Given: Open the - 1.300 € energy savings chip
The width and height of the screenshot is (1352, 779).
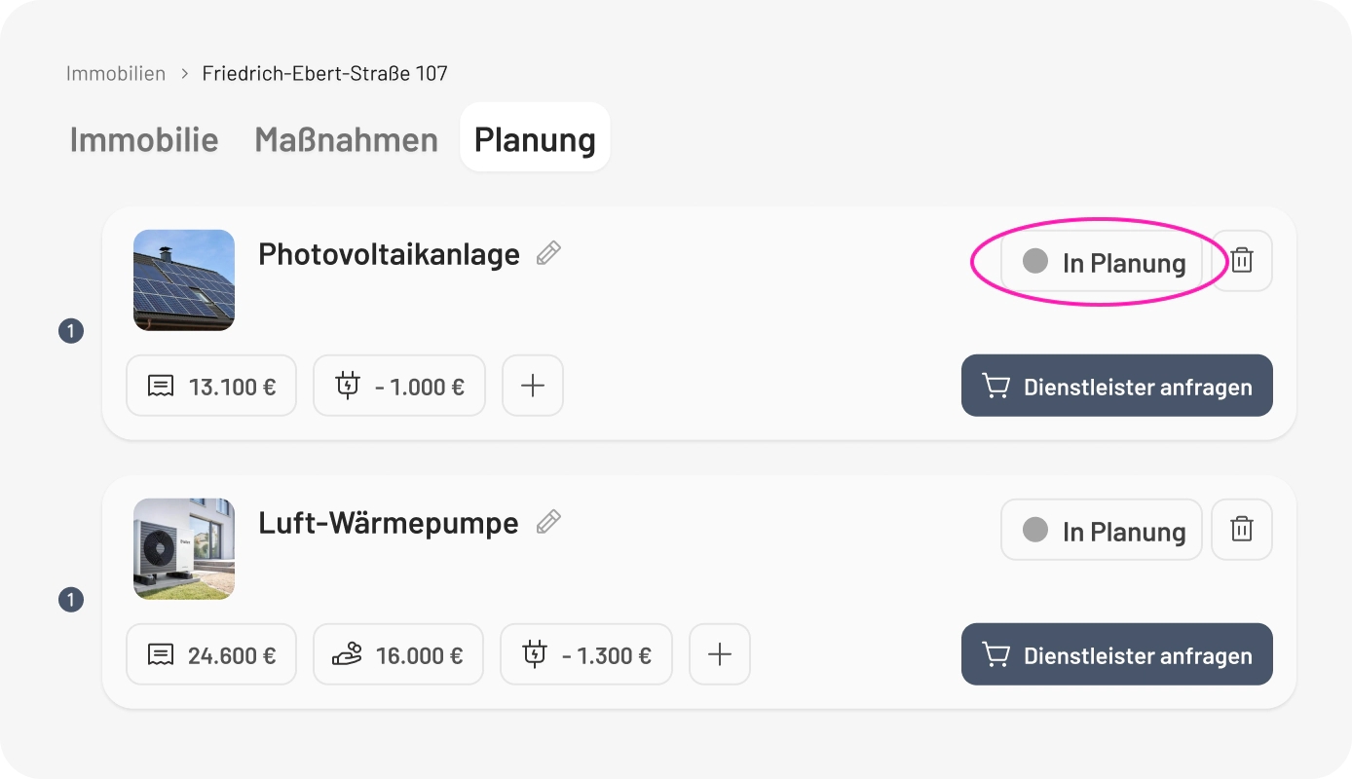Looking at the screenshot, I should pos(586,654).
